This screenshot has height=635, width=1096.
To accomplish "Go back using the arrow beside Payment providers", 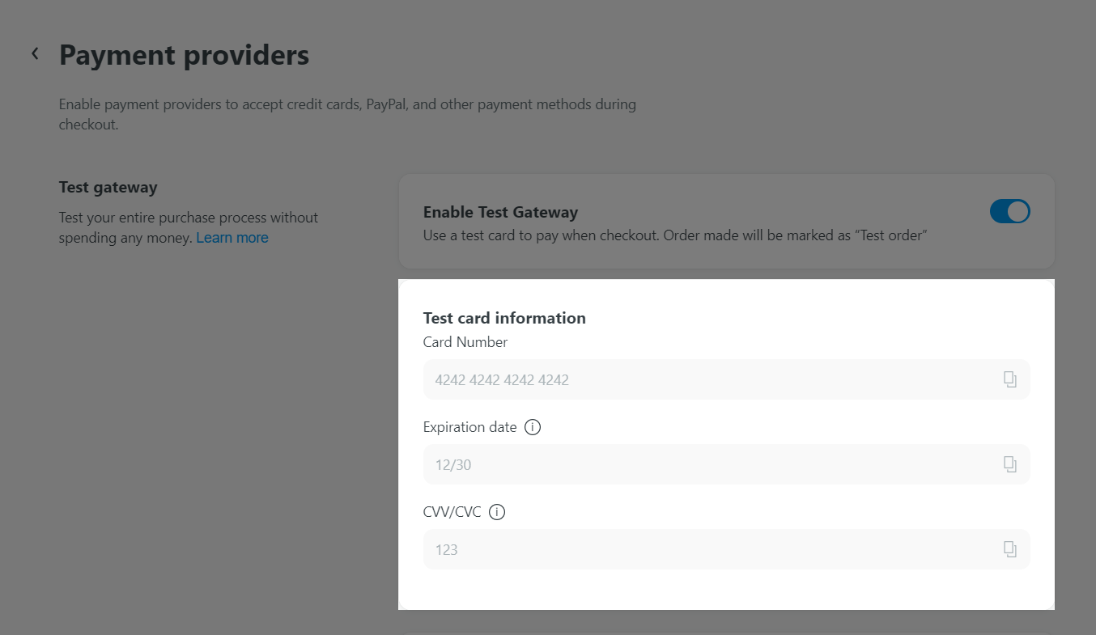I will tap(35, 54).
